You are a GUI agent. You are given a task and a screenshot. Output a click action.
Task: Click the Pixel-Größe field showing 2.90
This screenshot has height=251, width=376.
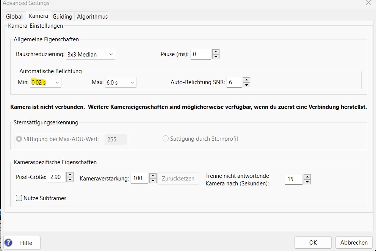56,177
